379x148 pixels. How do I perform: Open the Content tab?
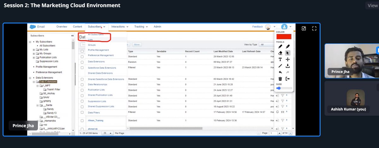point(77,27)
